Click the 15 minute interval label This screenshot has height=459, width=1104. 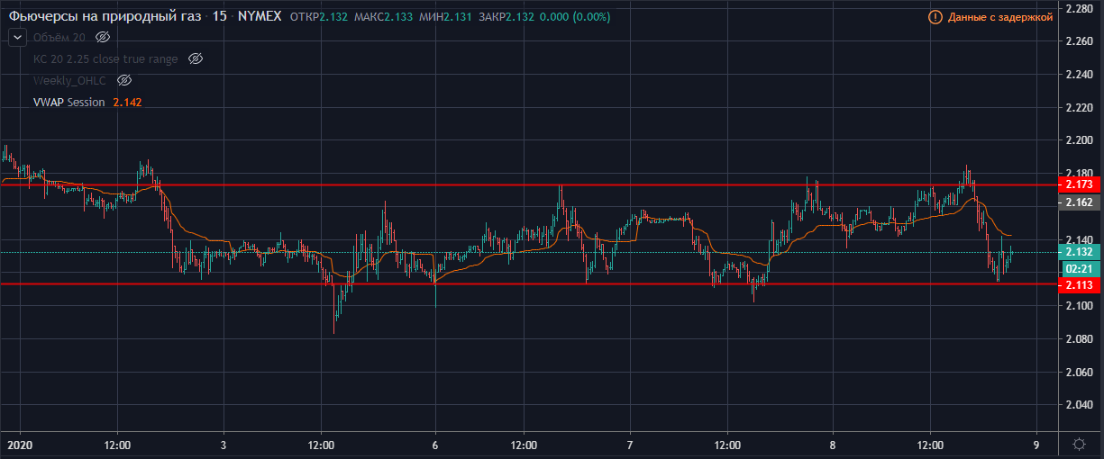218,17
